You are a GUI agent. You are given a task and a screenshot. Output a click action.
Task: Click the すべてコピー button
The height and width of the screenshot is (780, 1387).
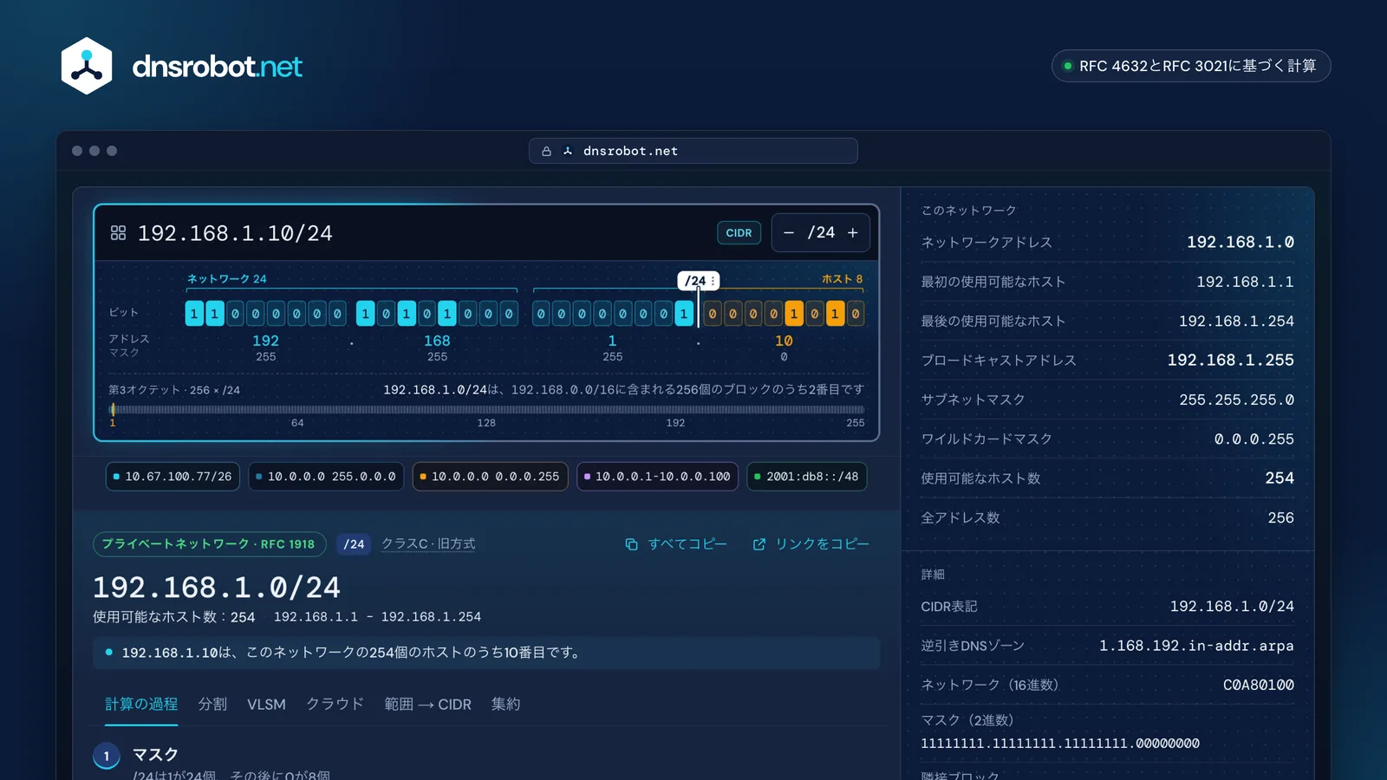pyautogui.click(x=676, y=544)
